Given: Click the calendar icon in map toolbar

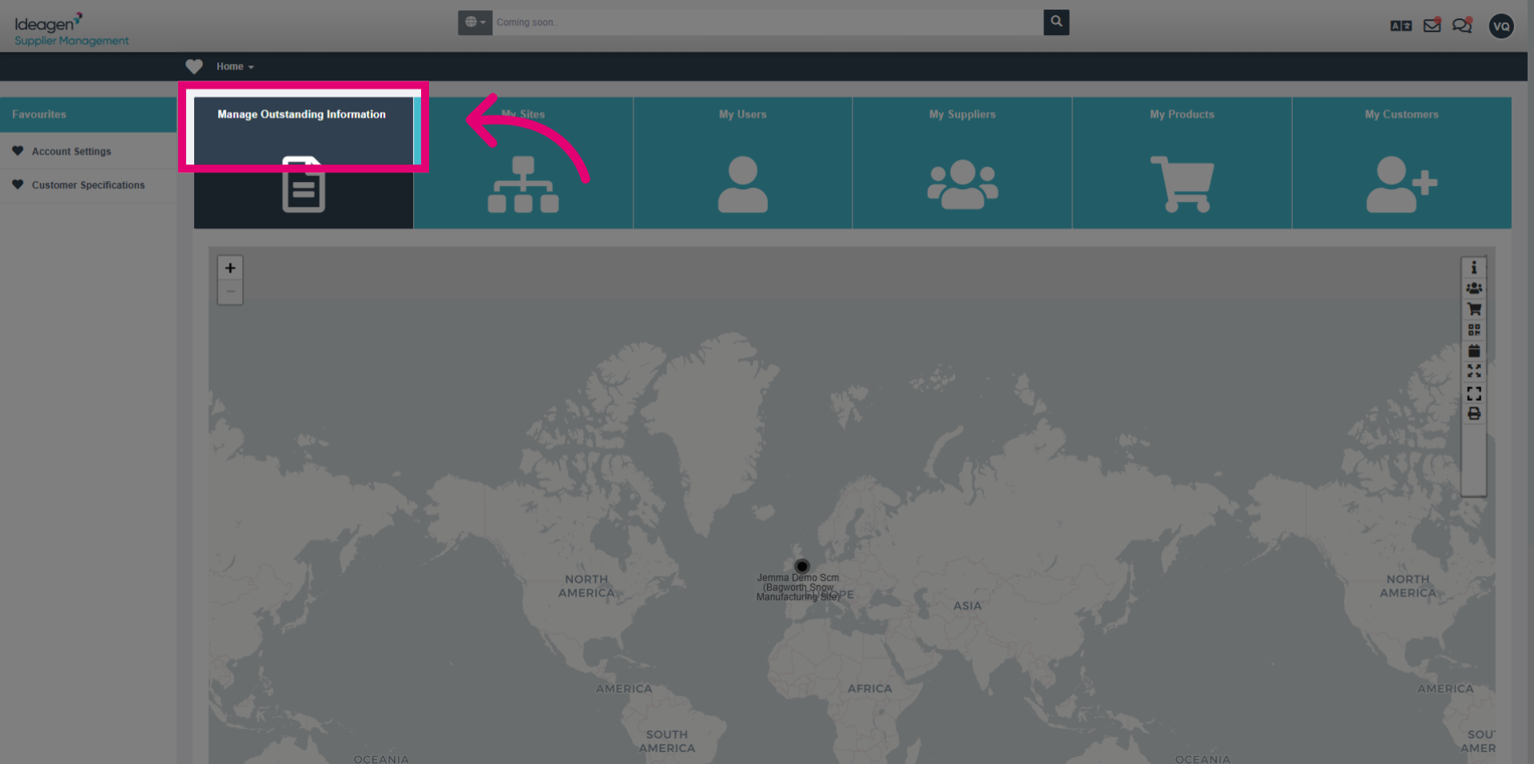Looking at the screenshot, I should coord(1474,350).
